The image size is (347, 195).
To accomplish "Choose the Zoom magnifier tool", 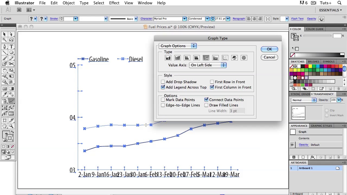I will pos(11,126).
